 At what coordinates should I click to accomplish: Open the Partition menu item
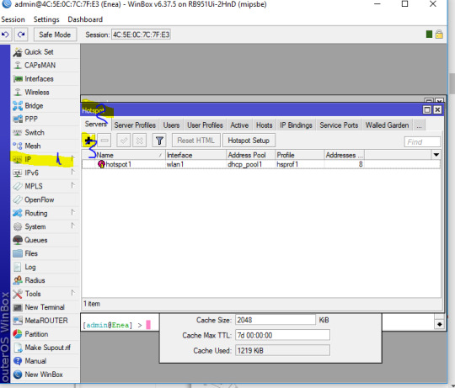coord(45,334)
